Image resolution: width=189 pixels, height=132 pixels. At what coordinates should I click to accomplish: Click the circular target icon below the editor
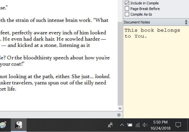click(119, 115)
